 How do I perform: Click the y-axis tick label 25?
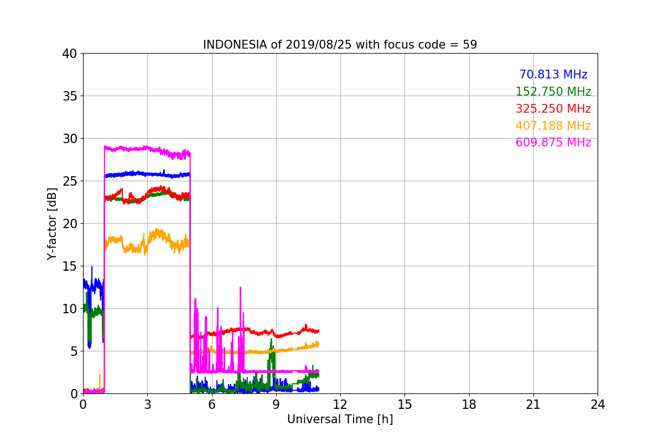(70, 181)
